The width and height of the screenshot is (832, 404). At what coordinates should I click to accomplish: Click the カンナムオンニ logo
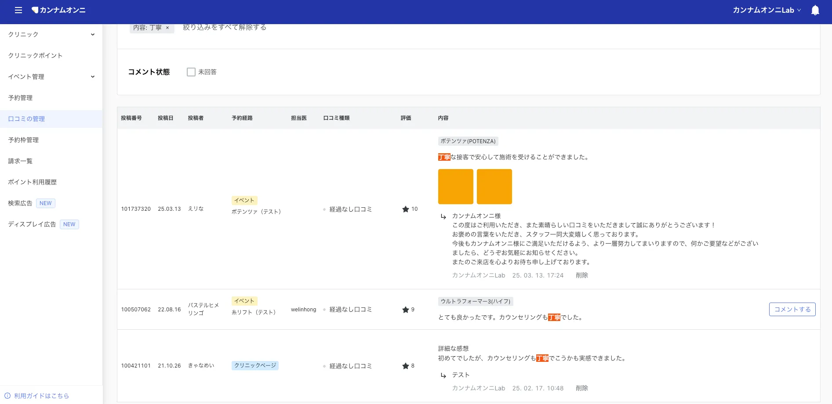point(58,10)
